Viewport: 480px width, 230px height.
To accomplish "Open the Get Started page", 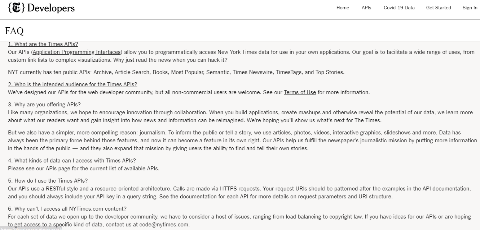I will coord(439,8).
